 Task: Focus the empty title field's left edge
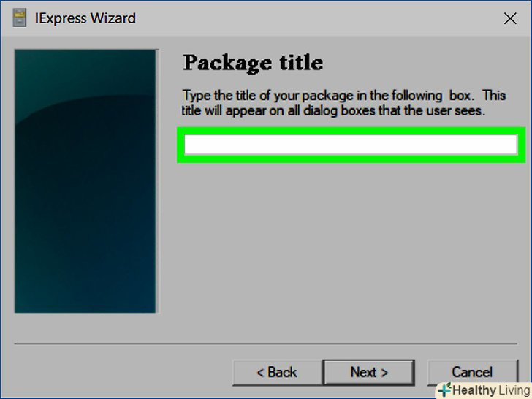[187, 145]
